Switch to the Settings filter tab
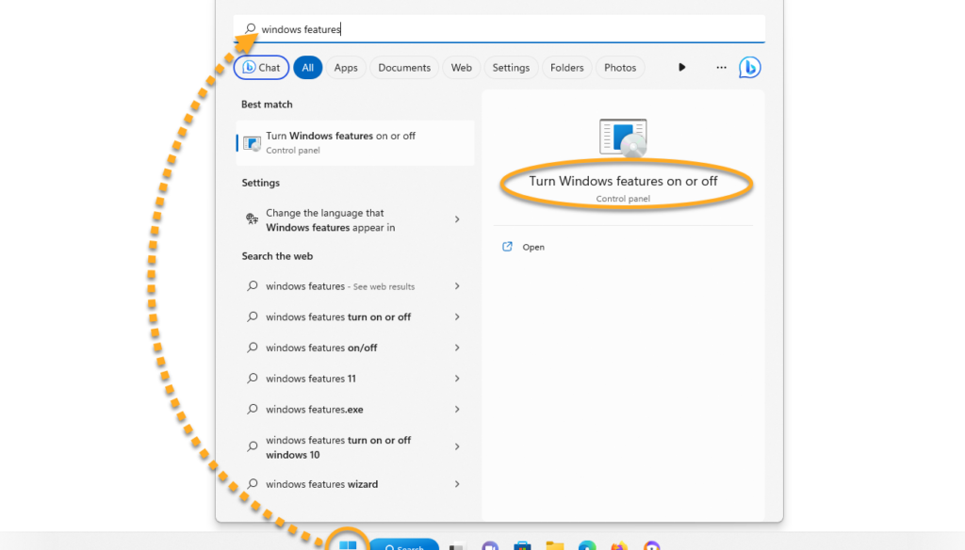Screen dimensions: 965x550 (x=511, y=68)
